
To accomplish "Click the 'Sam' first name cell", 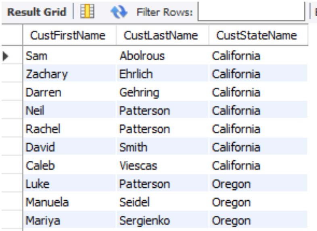I will coord(69,55).
